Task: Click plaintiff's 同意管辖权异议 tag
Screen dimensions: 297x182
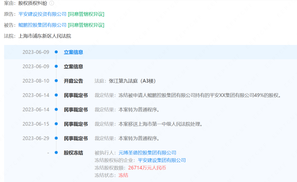Action: (86, 14)
